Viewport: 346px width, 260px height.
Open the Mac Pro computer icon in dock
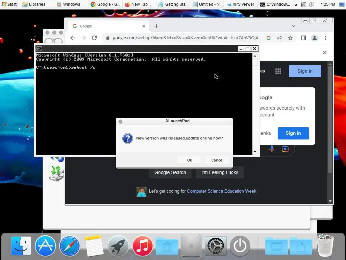[x=191, y=246]
